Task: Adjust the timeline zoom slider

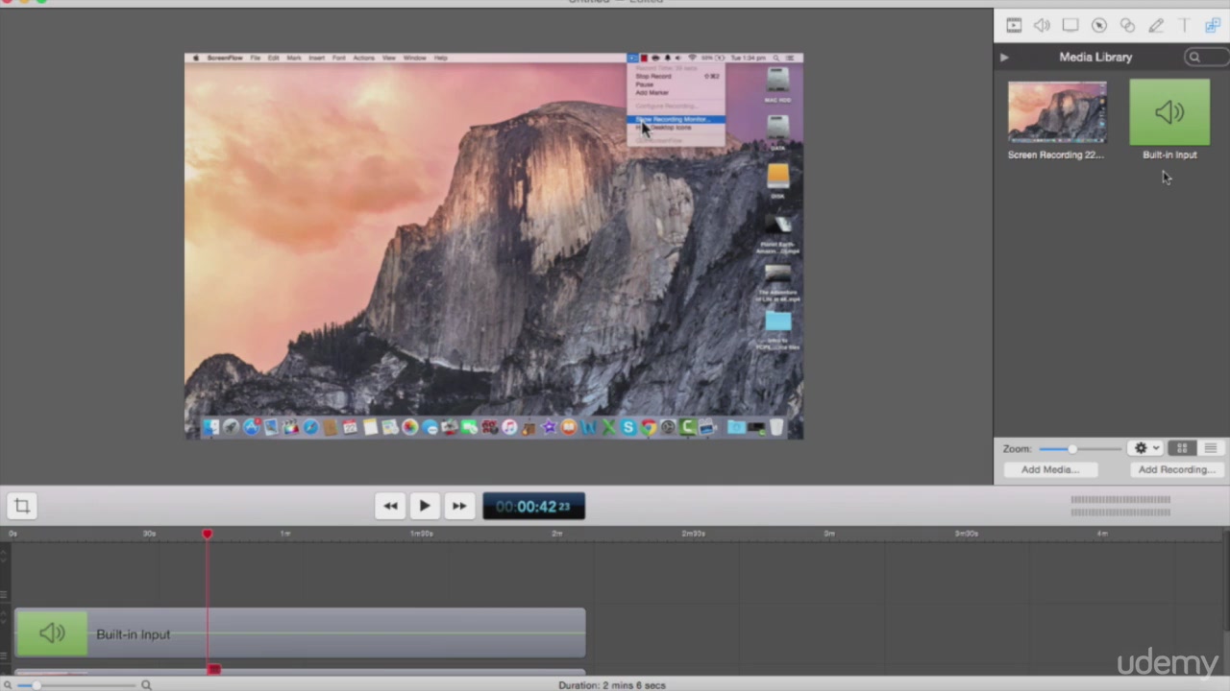Action: 76,685
